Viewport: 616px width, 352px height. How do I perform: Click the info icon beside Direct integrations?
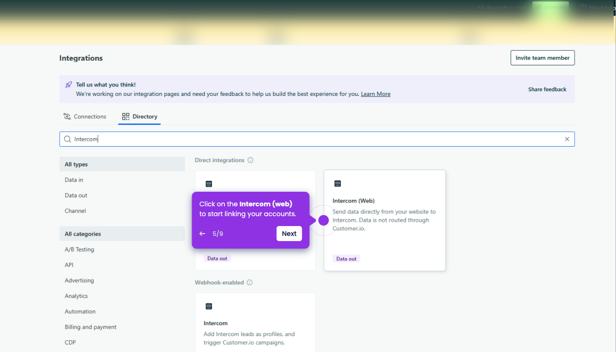[250, 160]
